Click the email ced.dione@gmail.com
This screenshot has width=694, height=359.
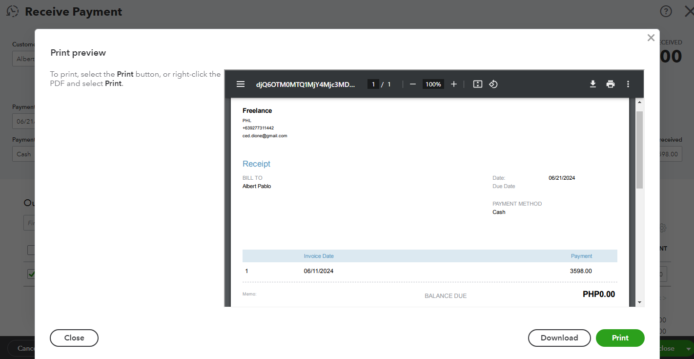265,136
